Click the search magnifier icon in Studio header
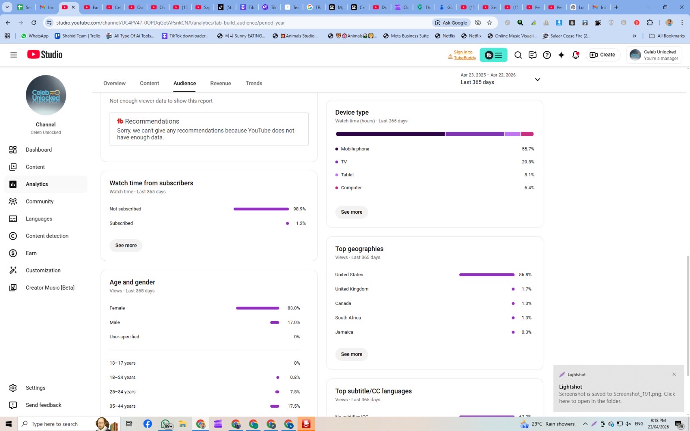690x431 pixels. pyautogui.click(x=518, y=55)
